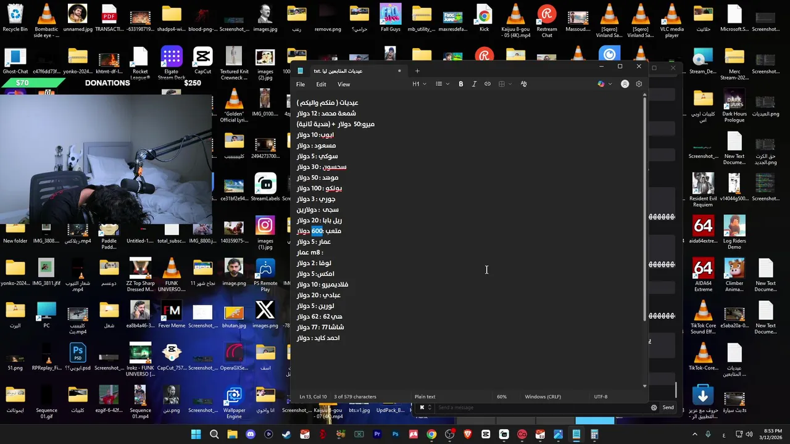Open the StreamLabels desktop icon

(265, 188)
